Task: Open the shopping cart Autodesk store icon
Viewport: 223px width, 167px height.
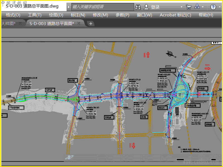Action: point(189,7)
